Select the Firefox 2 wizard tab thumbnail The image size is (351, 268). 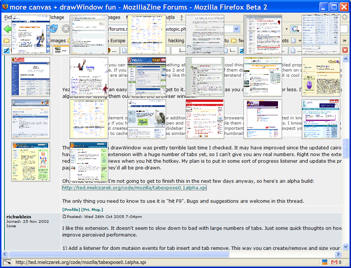(x=31, y=34)
